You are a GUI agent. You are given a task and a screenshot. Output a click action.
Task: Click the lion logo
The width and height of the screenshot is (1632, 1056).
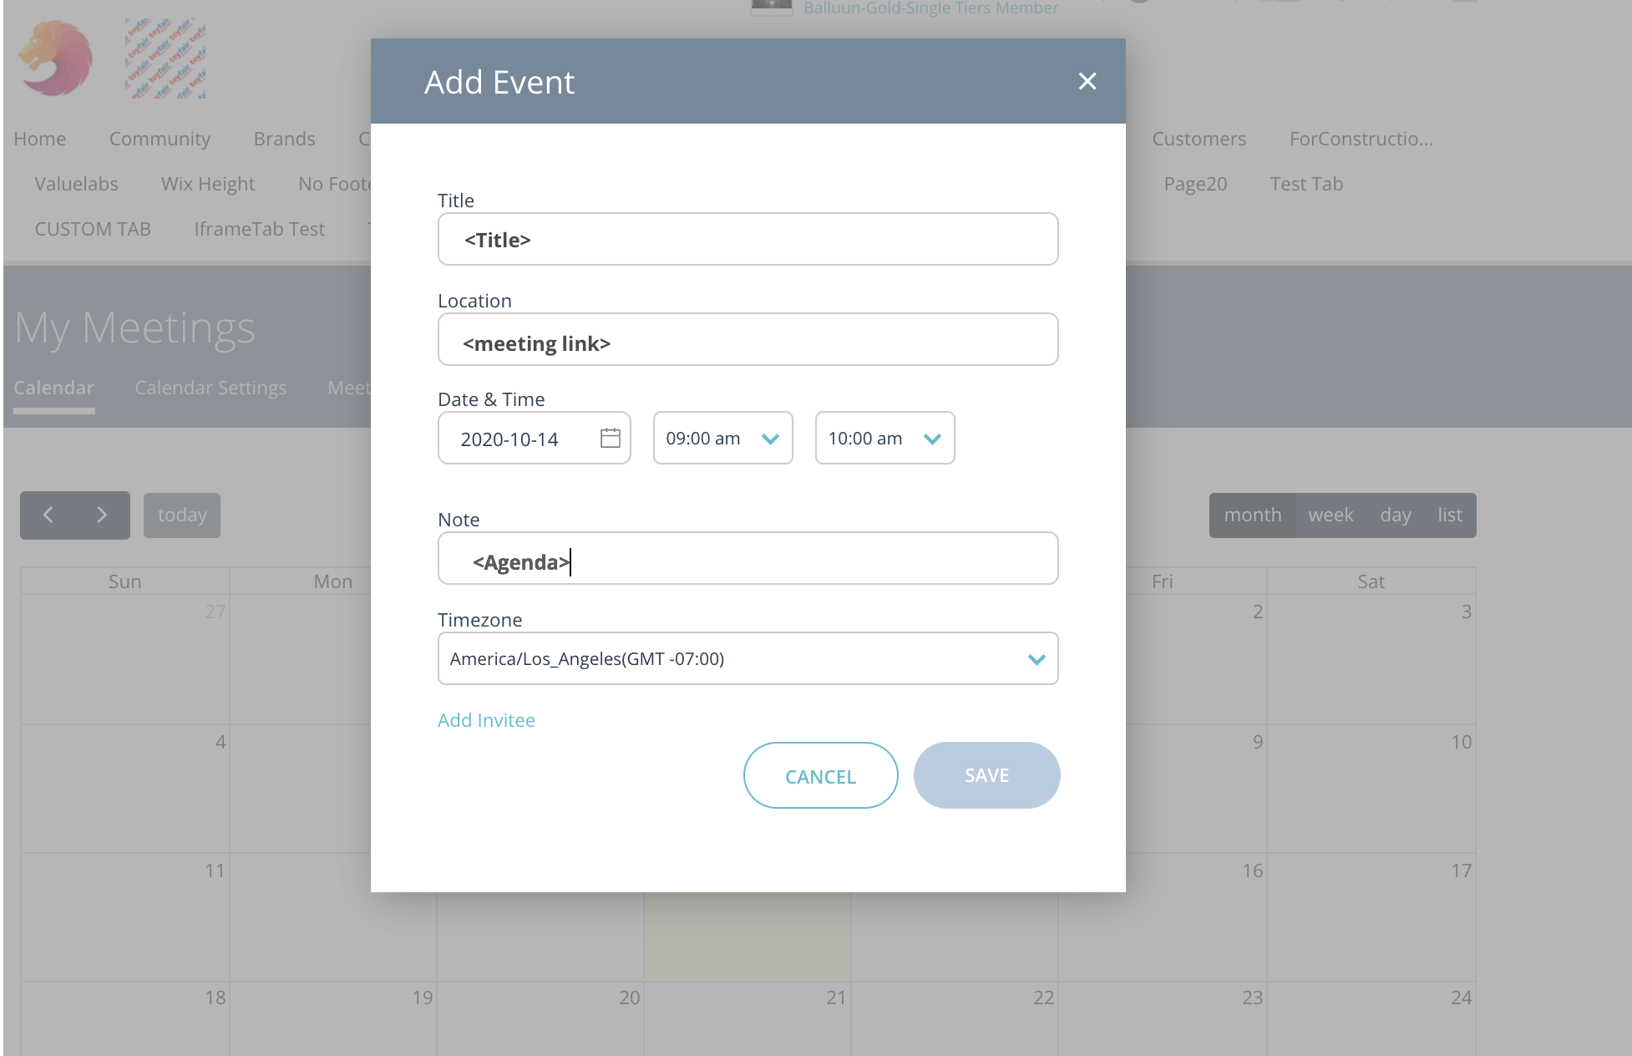56,58
